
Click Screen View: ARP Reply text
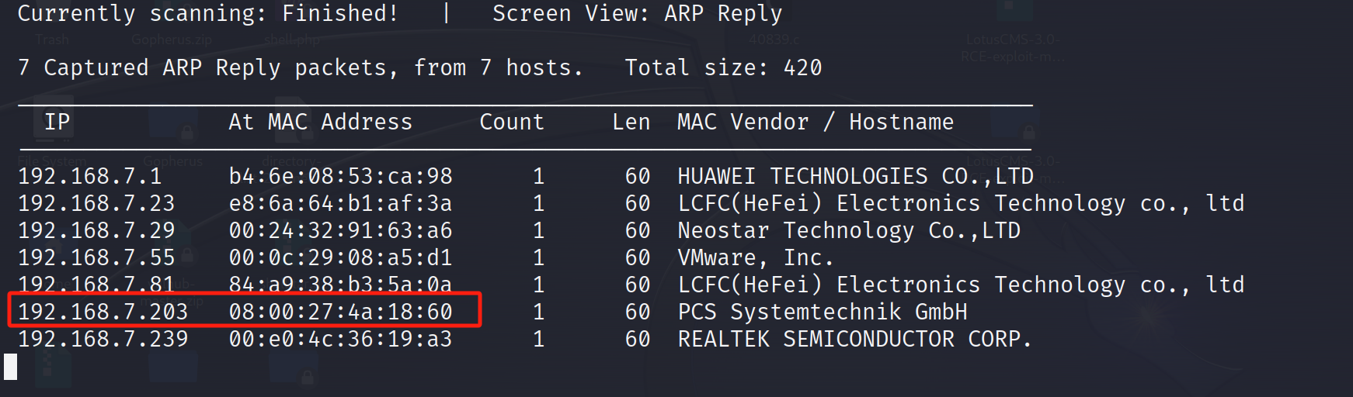tap(638, 13)
